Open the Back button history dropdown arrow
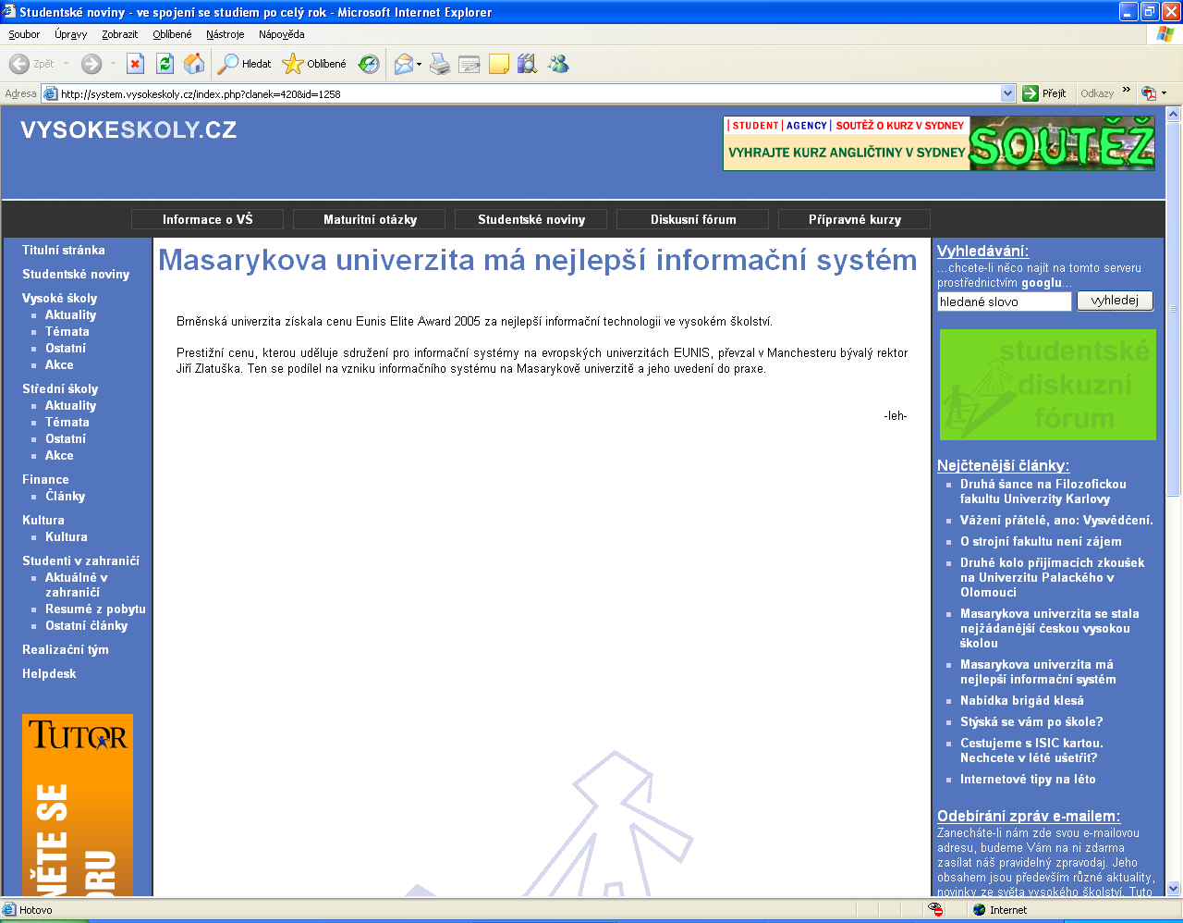This screenshot has height=923, width=1183. pyautogui.click(x=66, y=64)
